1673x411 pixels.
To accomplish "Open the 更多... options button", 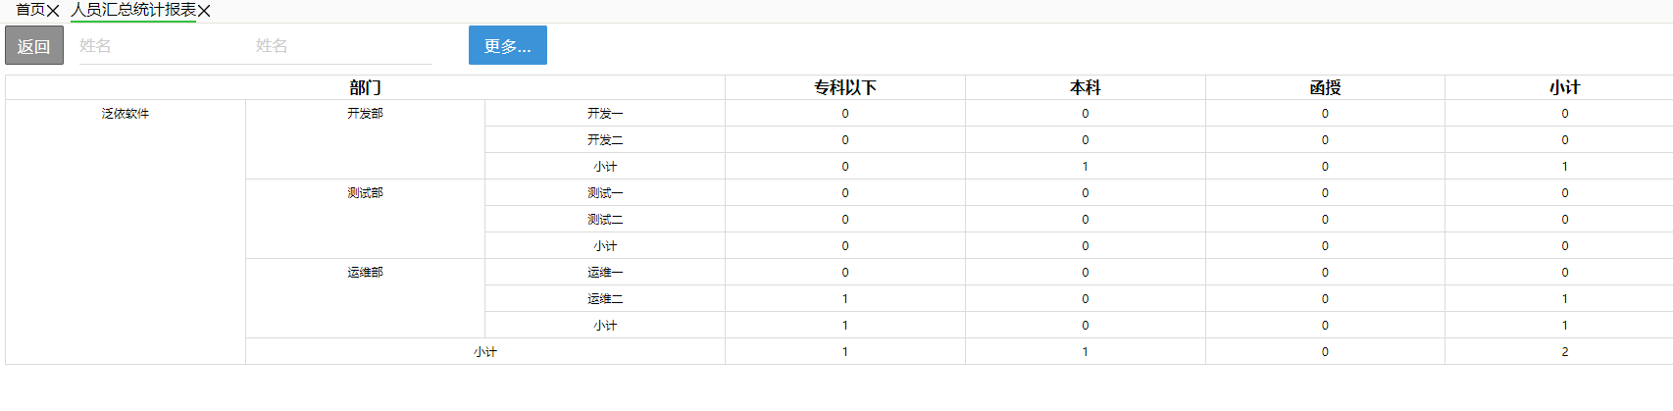I will 507,46.
